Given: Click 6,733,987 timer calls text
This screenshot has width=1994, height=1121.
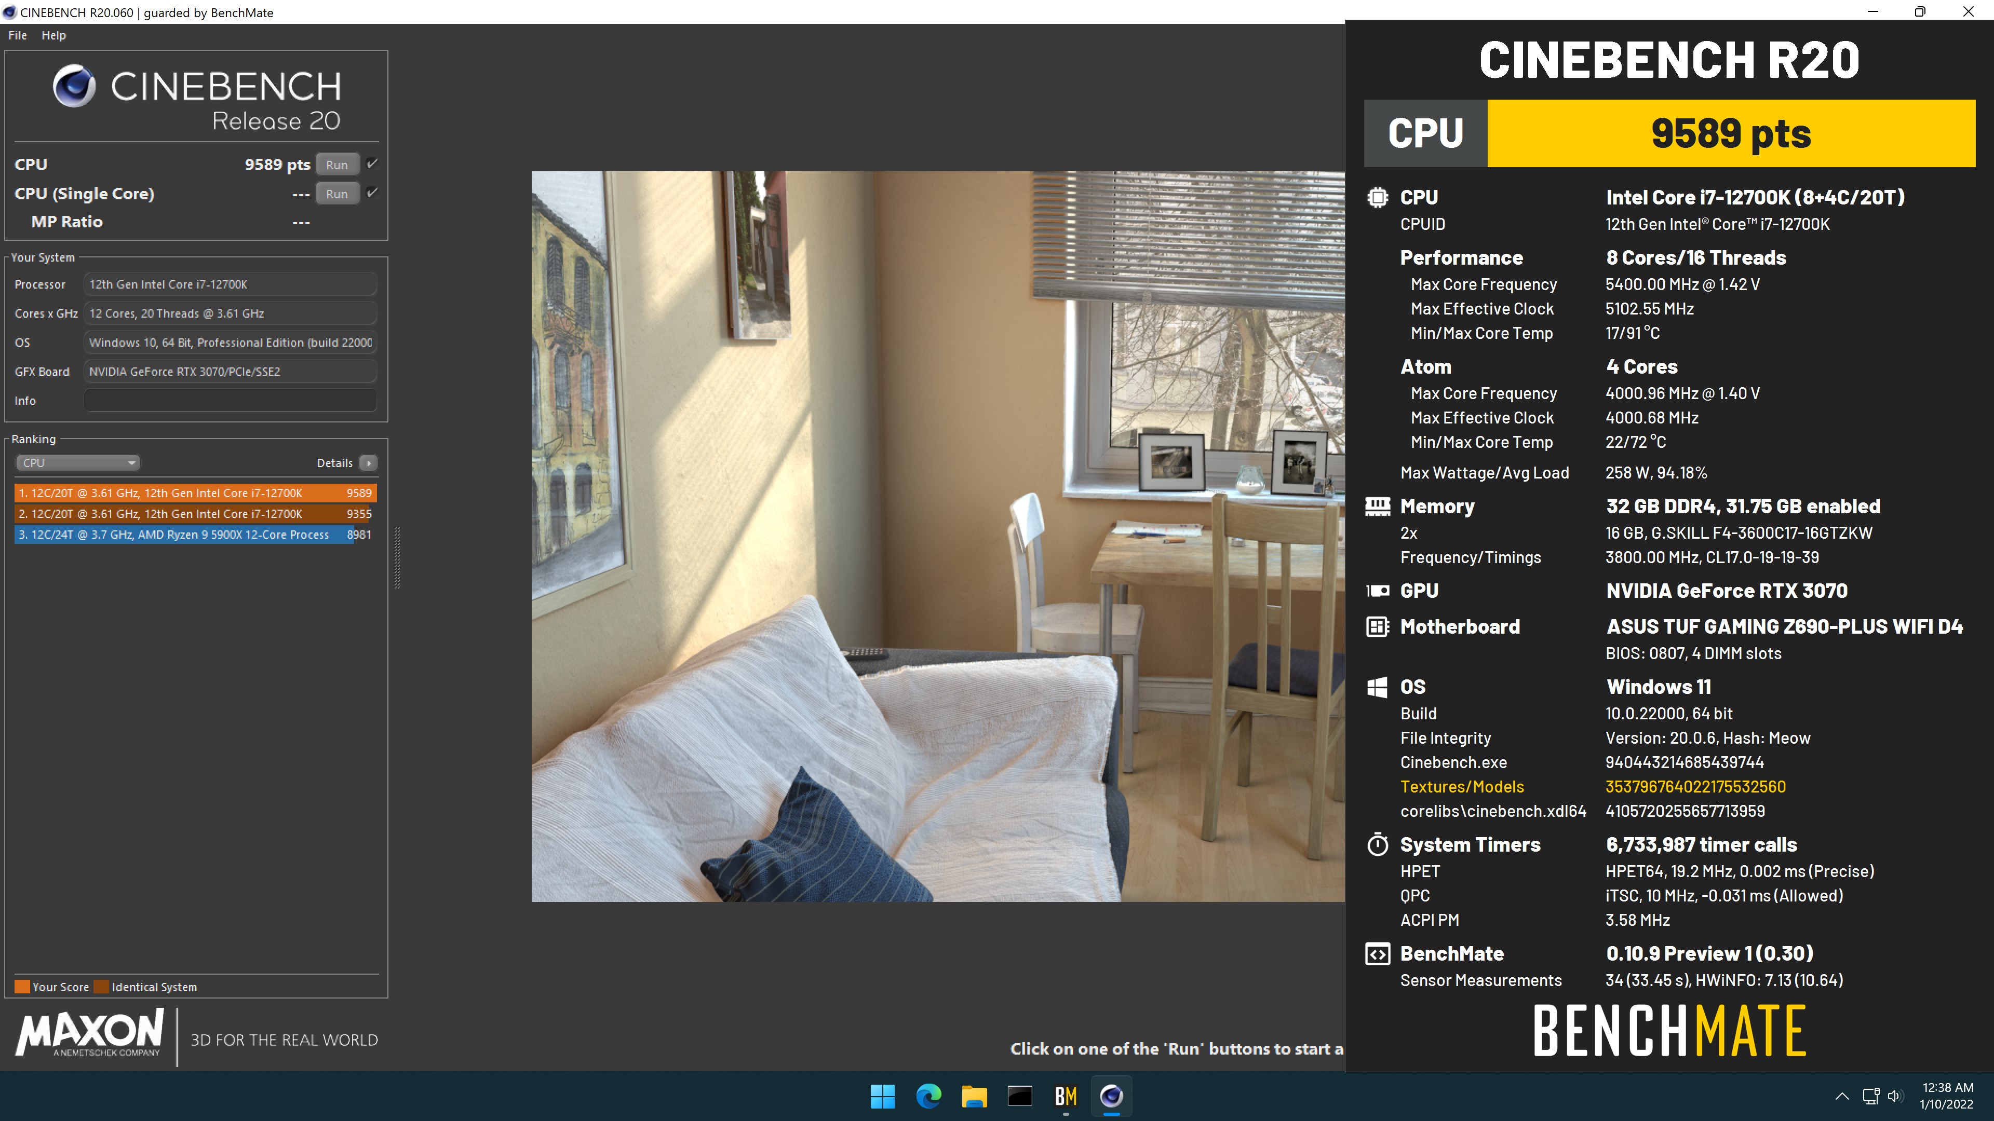Looking at the screenshot, I should 1702,845.
